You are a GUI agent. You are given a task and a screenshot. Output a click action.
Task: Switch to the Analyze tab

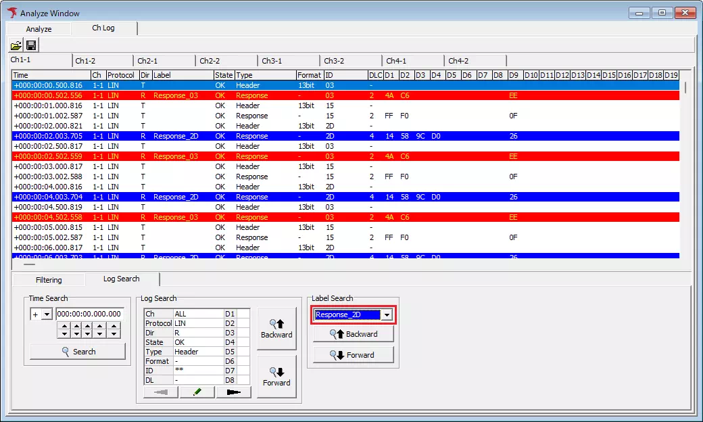pos(39,29)
